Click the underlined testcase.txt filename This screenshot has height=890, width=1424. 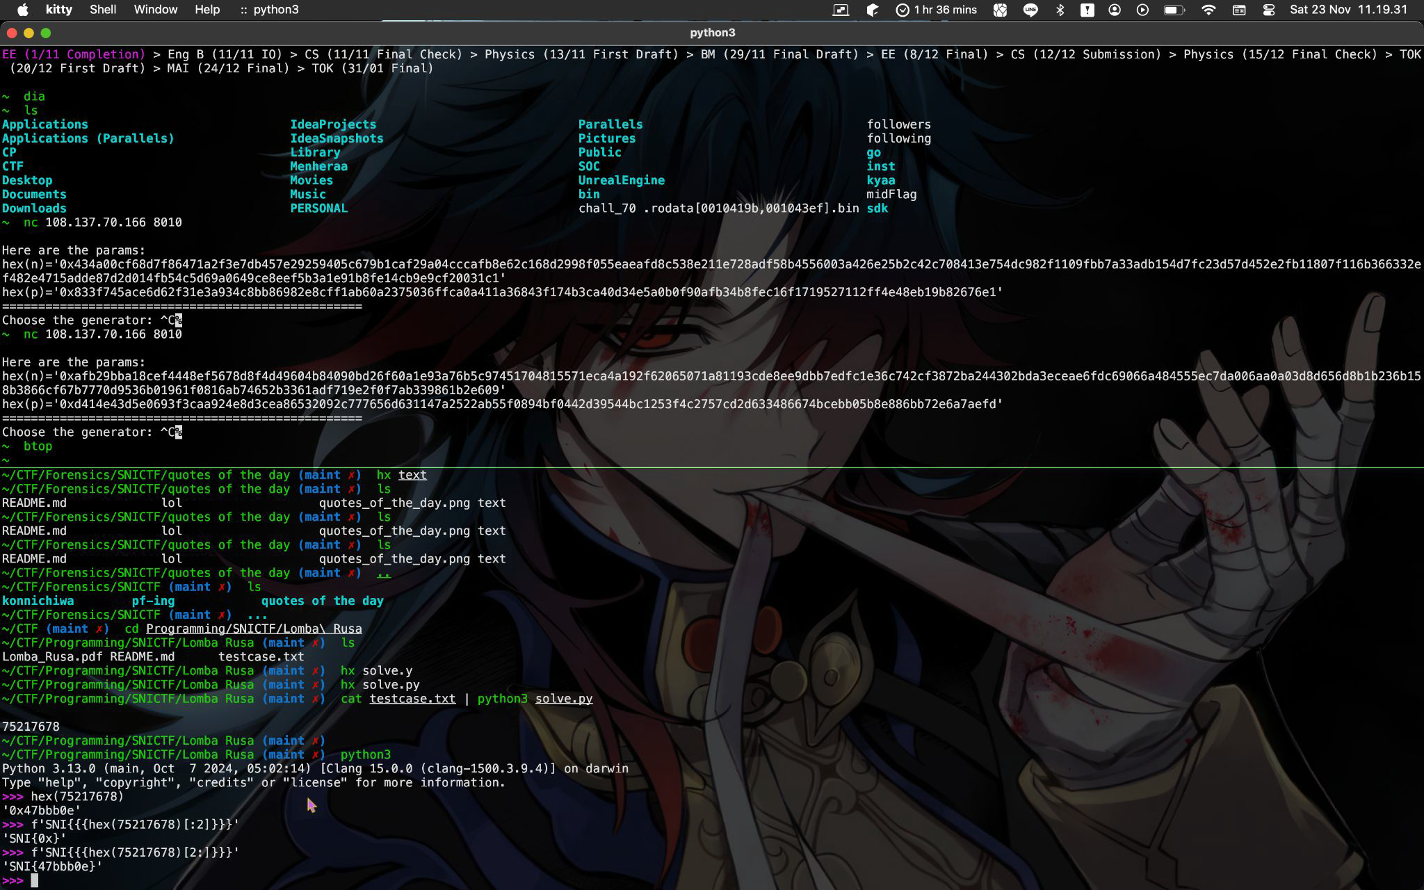coord(412,699)
